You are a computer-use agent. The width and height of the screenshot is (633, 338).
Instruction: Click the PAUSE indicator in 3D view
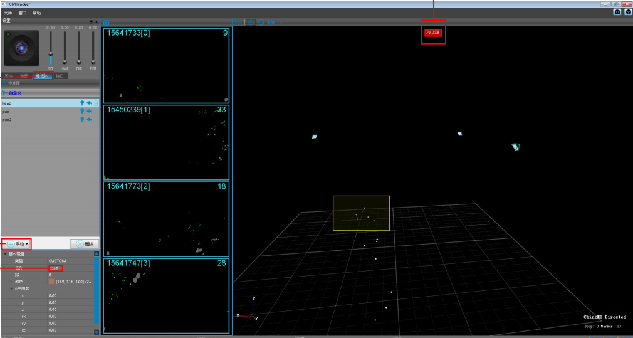tap(433, 33)
